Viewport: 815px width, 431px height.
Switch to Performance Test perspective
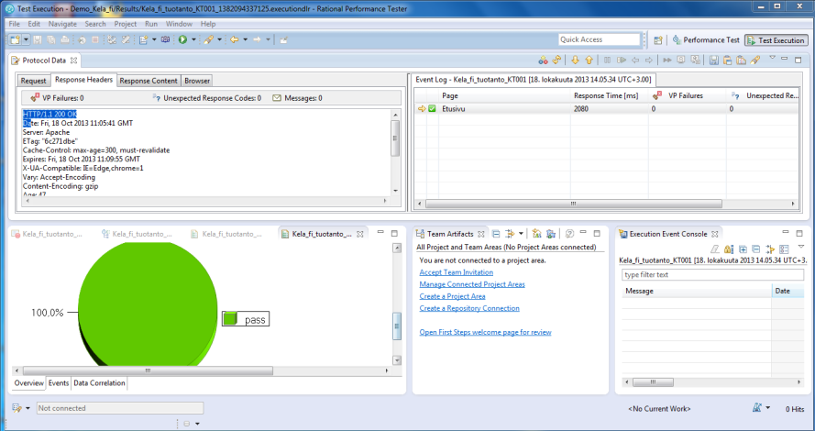[706, 40]
